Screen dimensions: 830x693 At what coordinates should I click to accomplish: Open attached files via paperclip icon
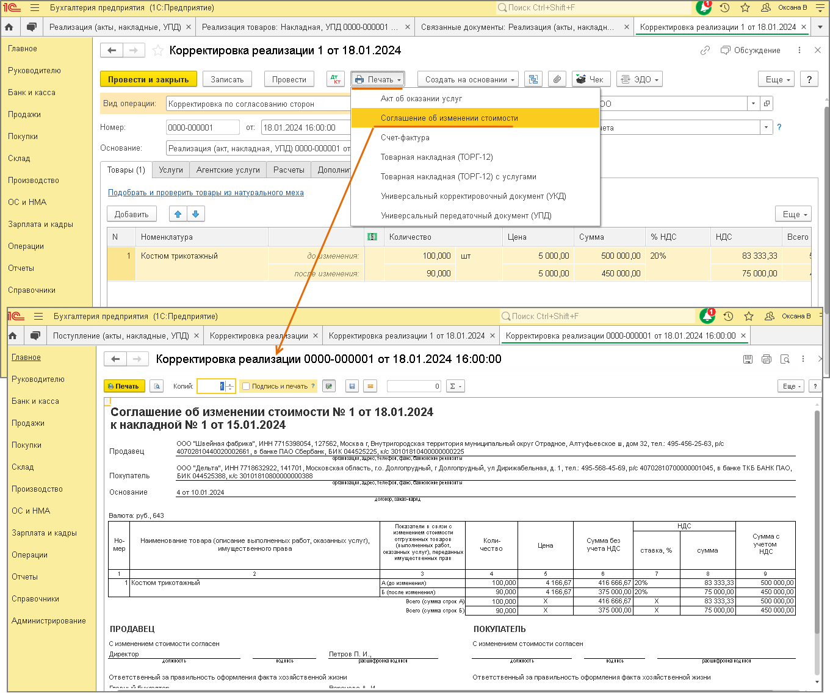(x=557, y=79)
